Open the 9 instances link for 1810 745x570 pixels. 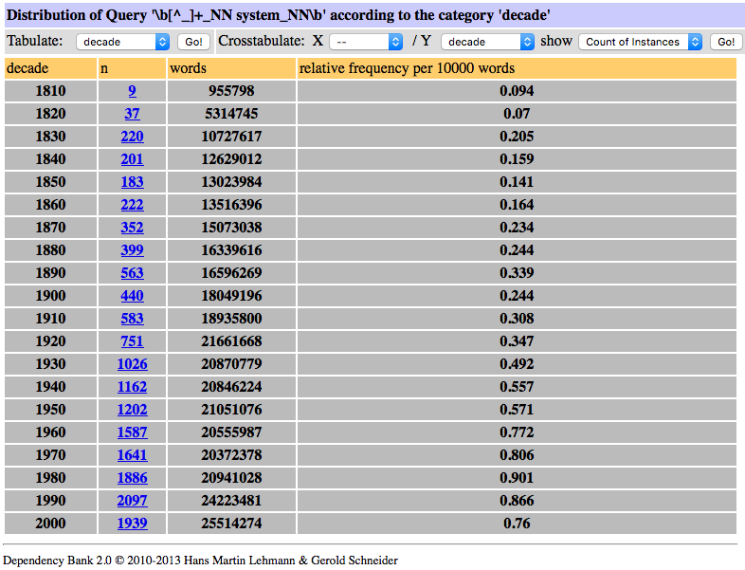(x=133, y=91)
